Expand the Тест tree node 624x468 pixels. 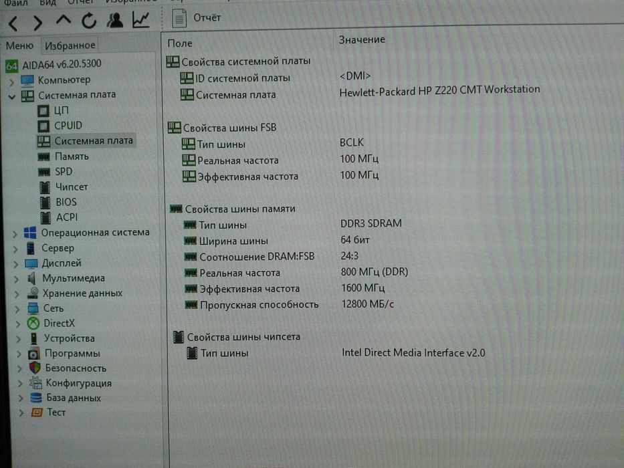[21, 413]
